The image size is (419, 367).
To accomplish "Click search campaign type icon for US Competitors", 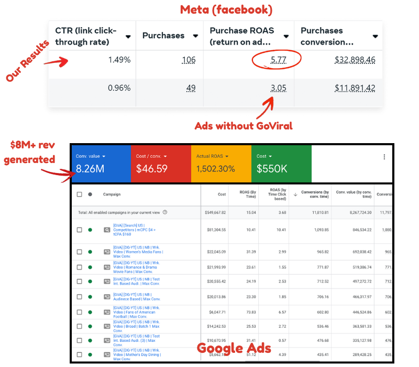I will point(107,230).
